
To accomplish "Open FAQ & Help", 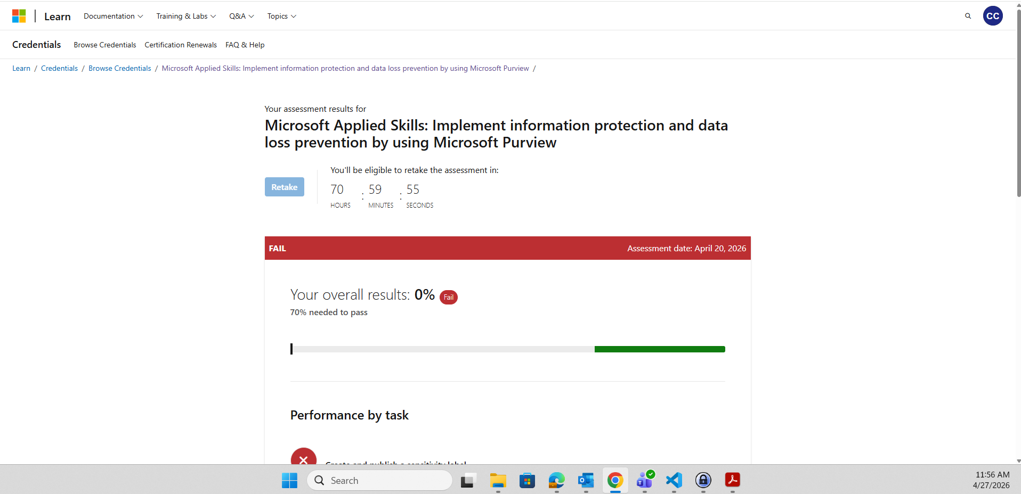I will point(245,45).
